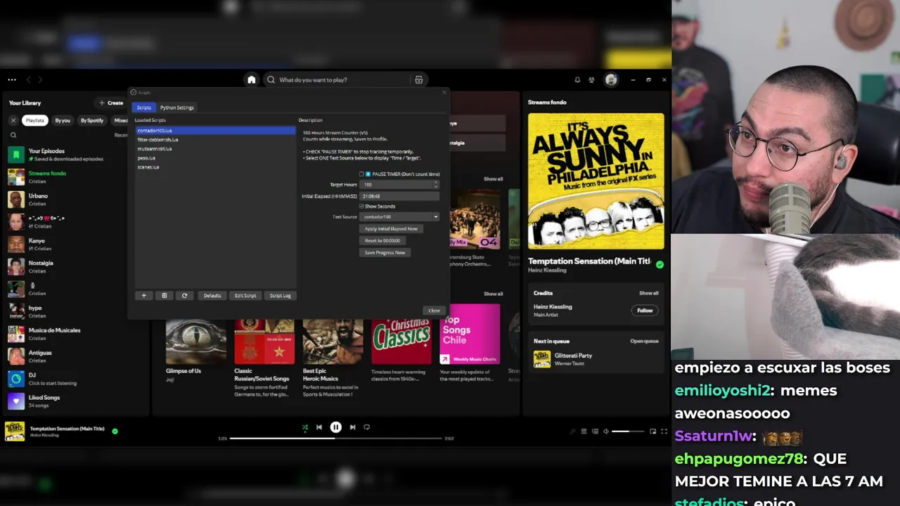Remove selected script with trash icon
Viewport: 900px width, 506px height.
[x=165, y=295]
